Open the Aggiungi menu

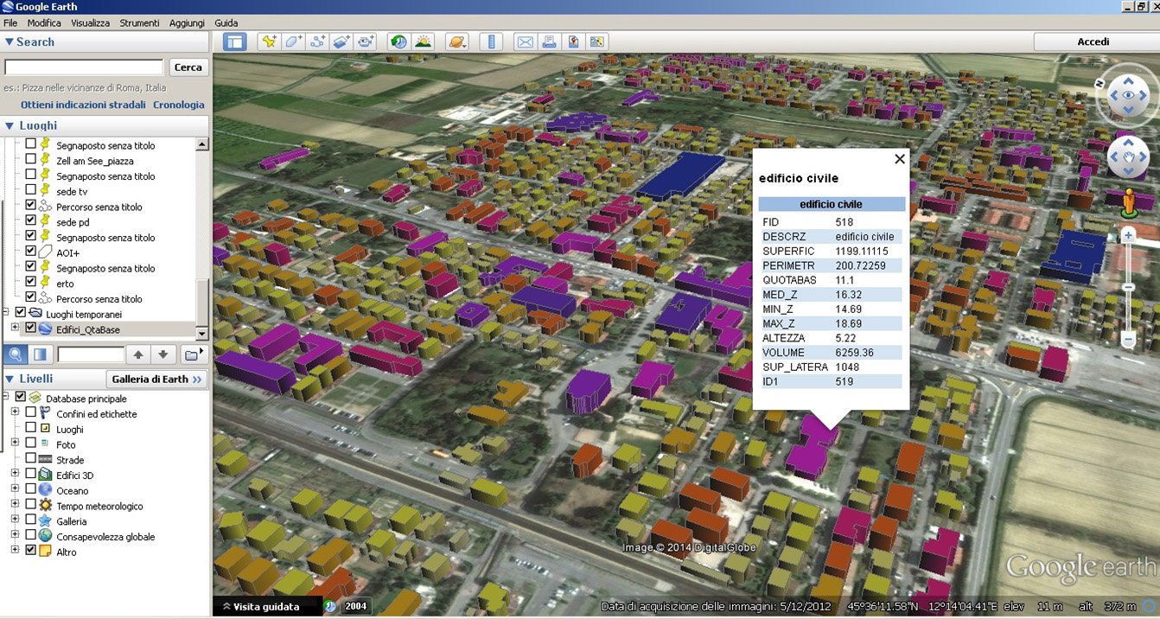[x=188, y=22]
